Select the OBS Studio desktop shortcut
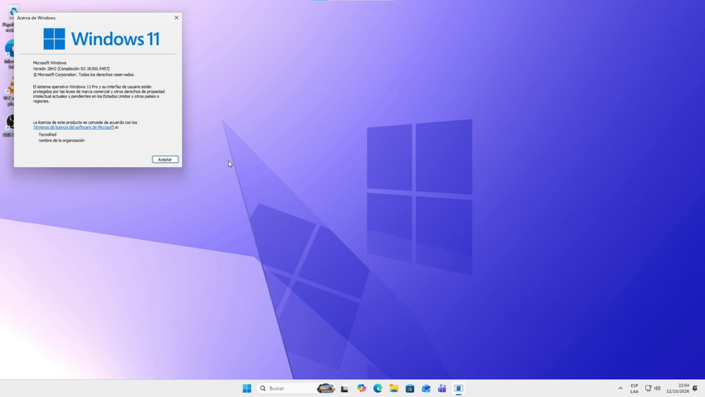This screenshot has width=705, height=397. coord(10,125)
